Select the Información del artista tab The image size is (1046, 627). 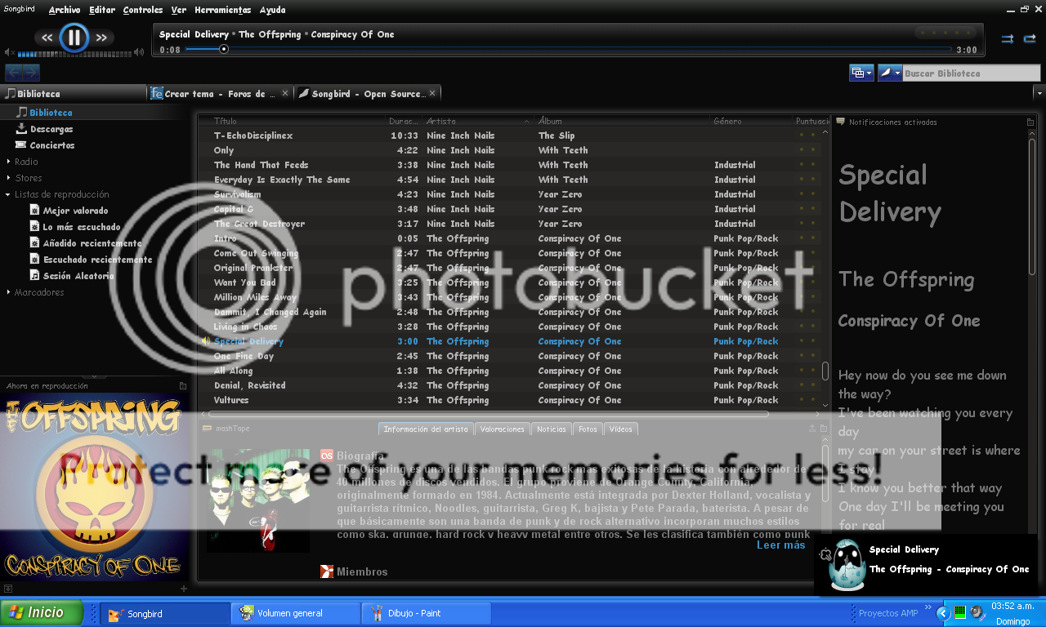(426, 429)
